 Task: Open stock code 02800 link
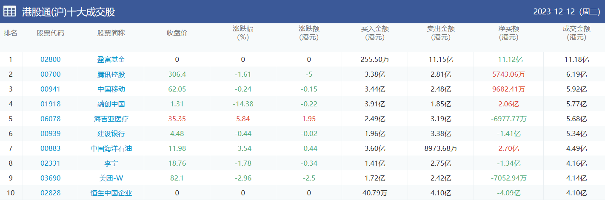51,60
